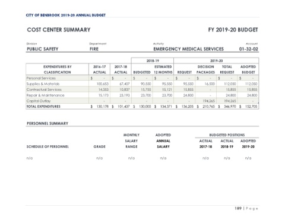Select the Budgeted Positions header
This screenshot has width=285, height=220.
(227, 135)
